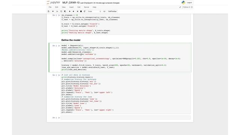Image resolution: width=240 pixels, height=135 pixels.
Task: Paste cells below icon
Action: point(65,11)
